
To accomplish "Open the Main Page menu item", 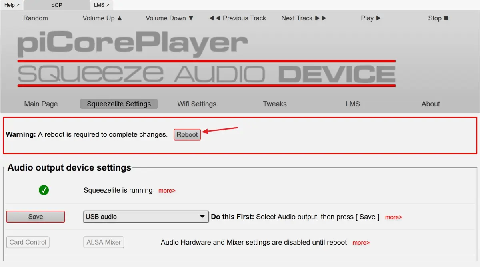I will click(41, 104).
